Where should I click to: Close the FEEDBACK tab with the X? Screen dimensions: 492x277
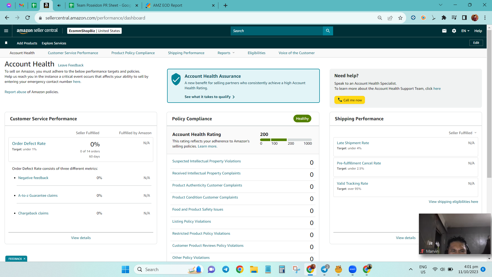click(24, 259)
